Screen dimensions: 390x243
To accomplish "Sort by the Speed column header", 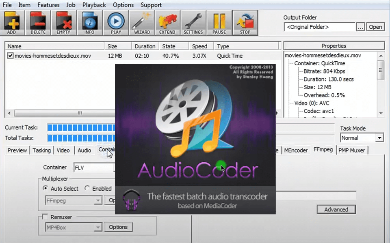I will [x=201, y=46].
